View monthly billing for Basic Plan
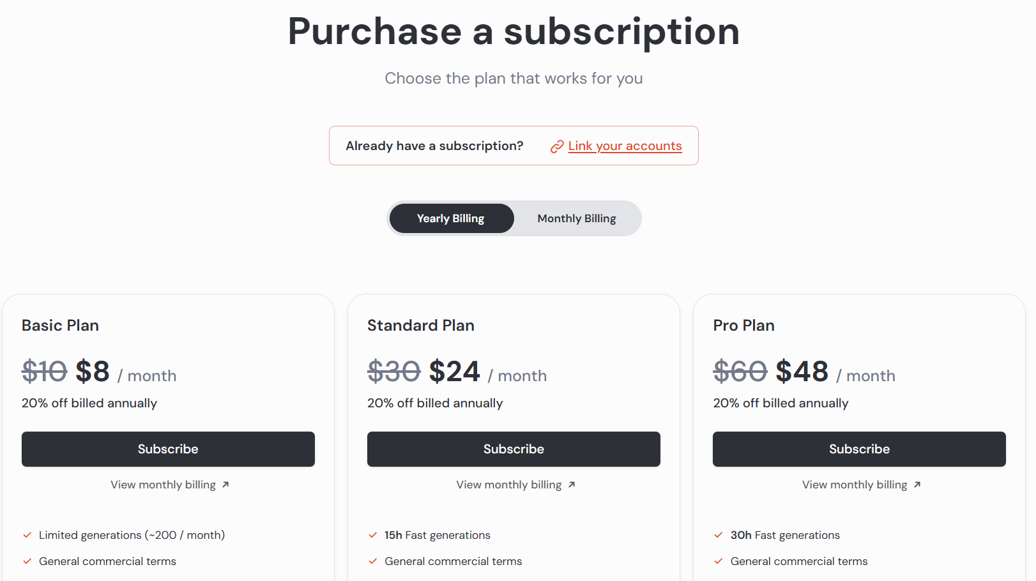1036x581 pixels. pyautogui.click(x=163, y=485)
